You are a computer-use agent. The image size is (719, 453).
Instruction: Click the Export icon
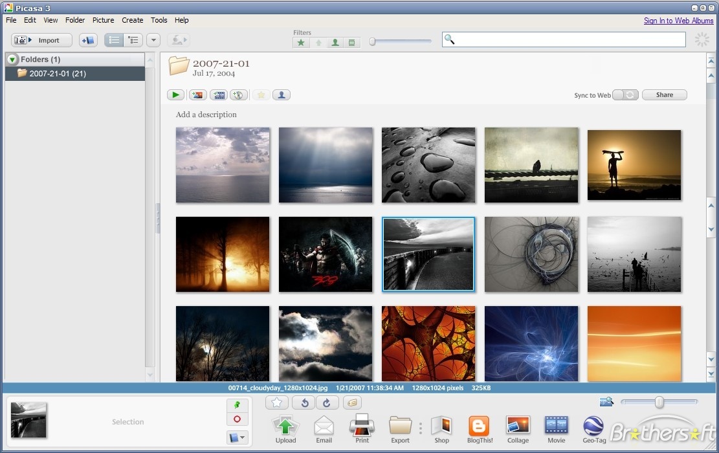click(400, 428)
